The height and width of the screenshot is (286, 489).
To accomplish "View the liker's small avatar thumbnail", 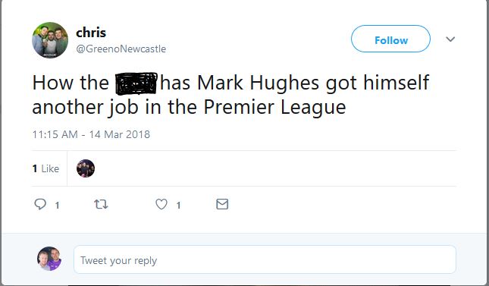I will point(86,168).
